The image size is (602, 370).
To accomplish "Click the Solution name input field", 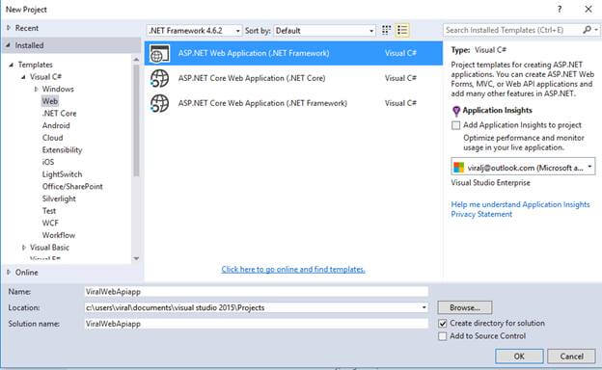I will (256, 324).
